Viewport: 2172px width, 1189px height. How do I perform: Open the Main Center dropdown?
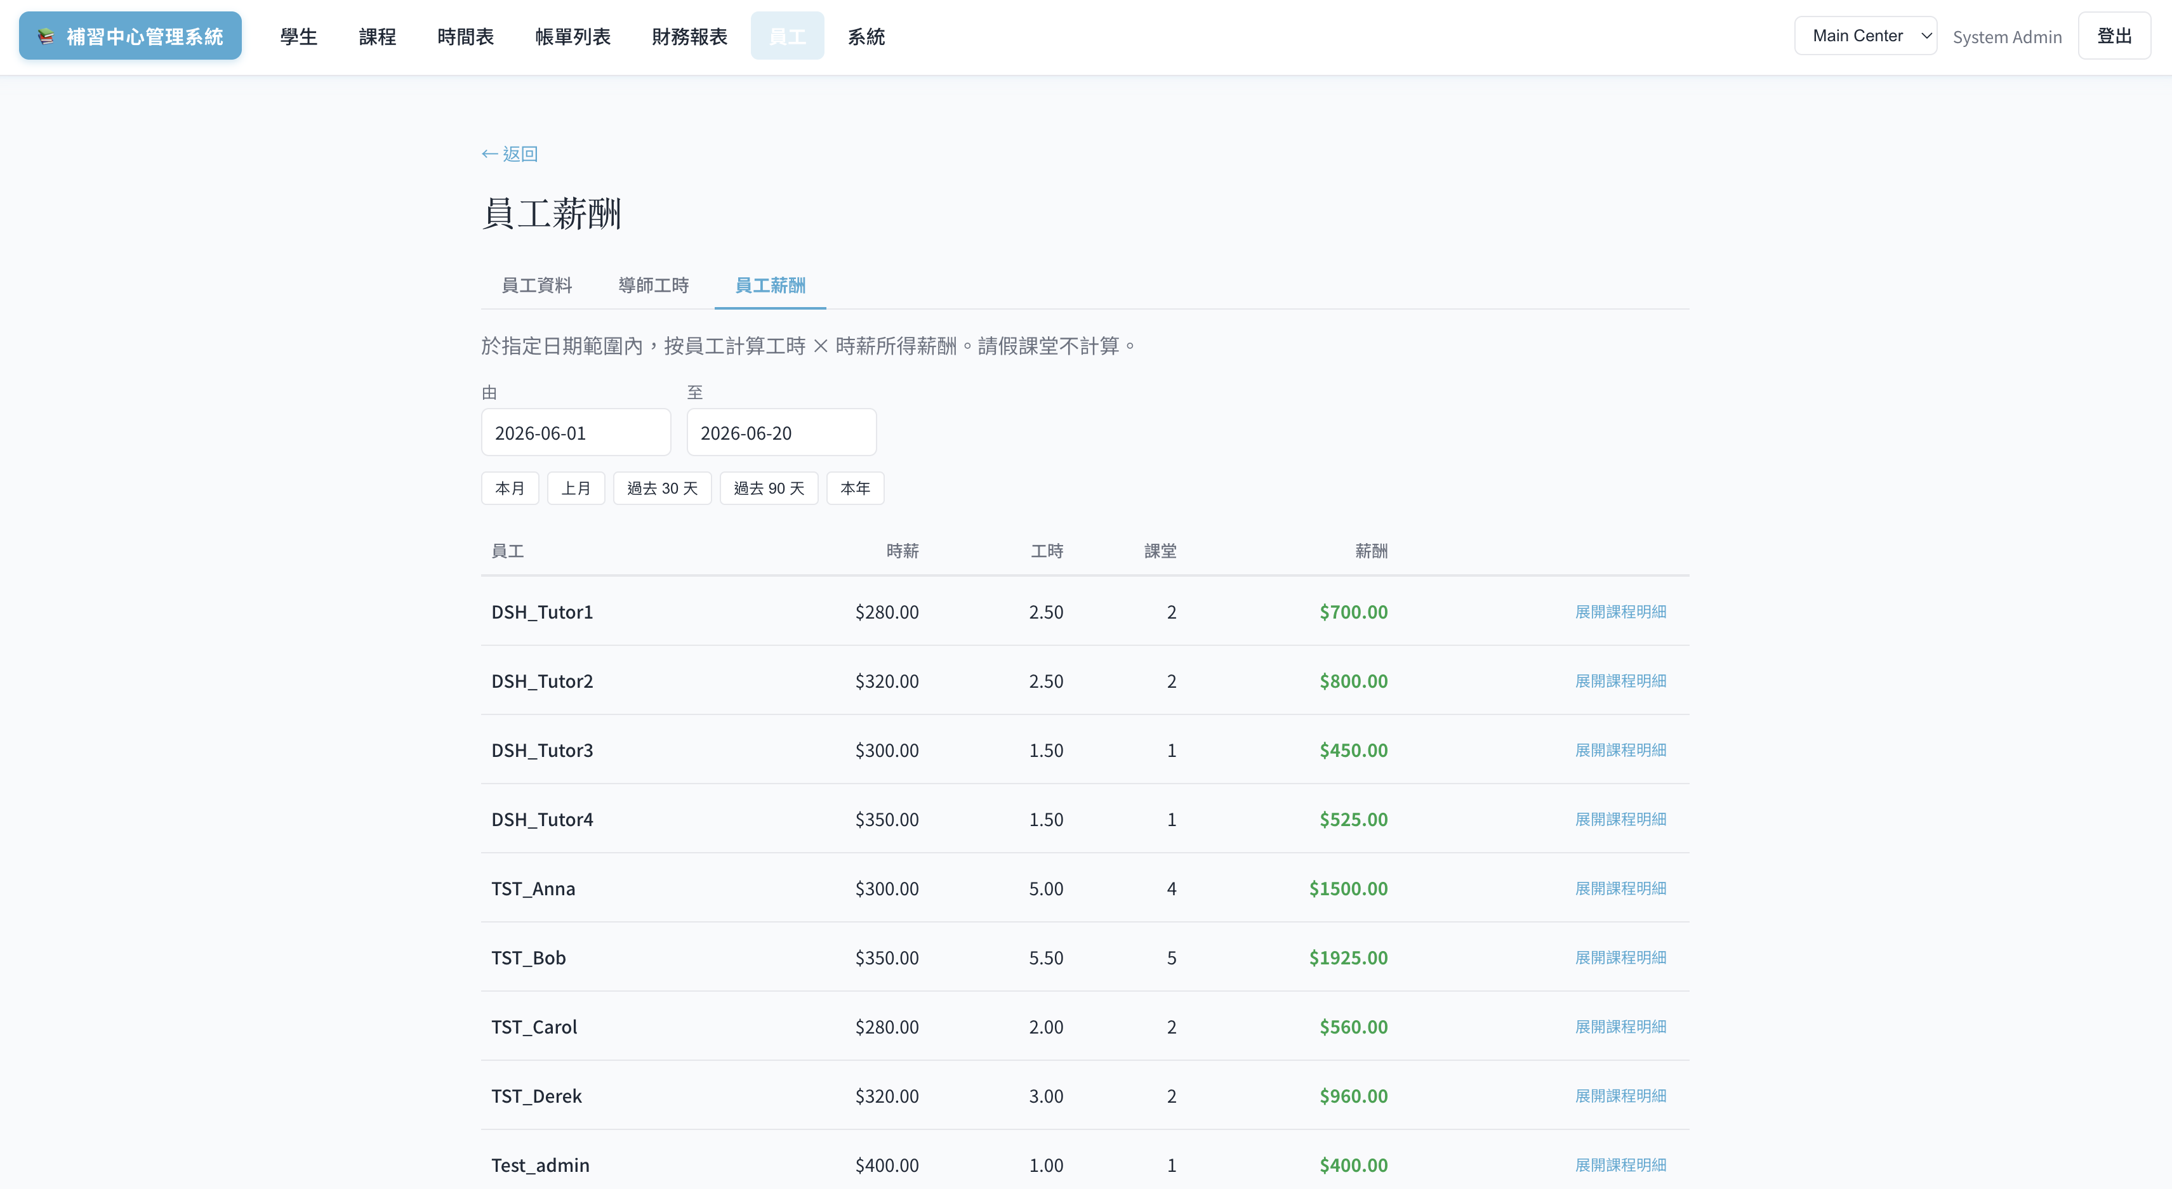click(x=1865, y=36)
